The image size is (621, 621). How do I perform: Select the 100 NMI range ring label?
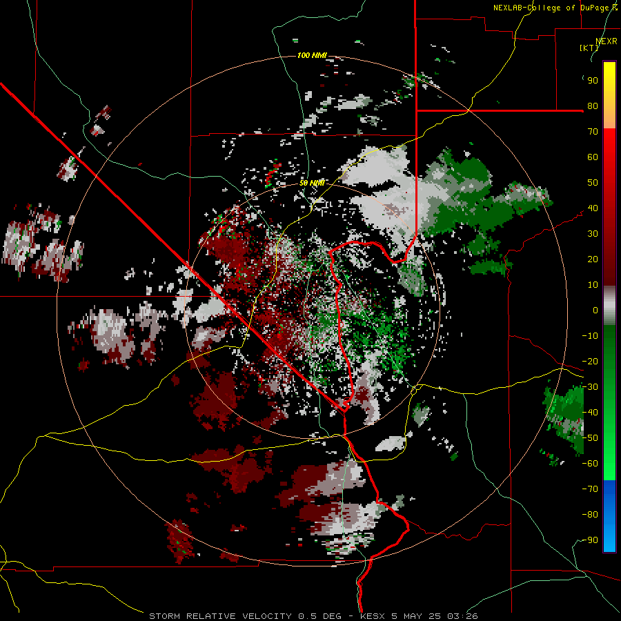point(312,55)
